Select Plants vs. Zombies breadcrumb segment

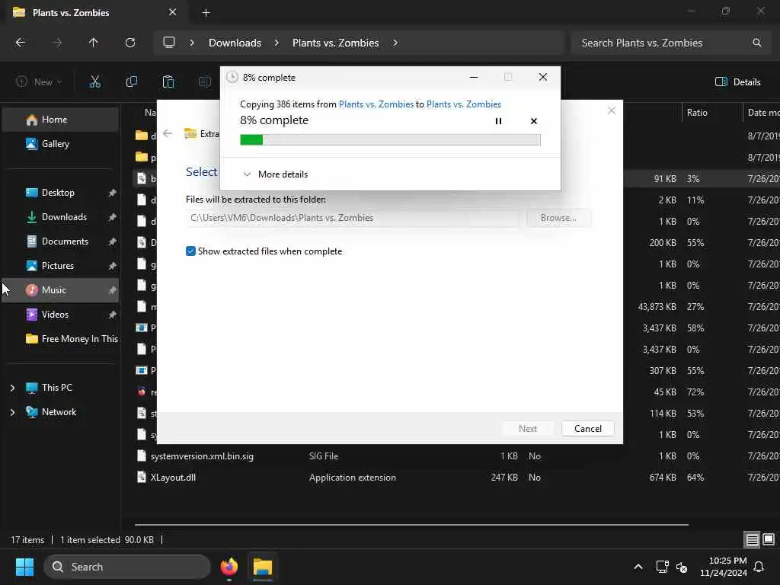(x=336, y=43)
